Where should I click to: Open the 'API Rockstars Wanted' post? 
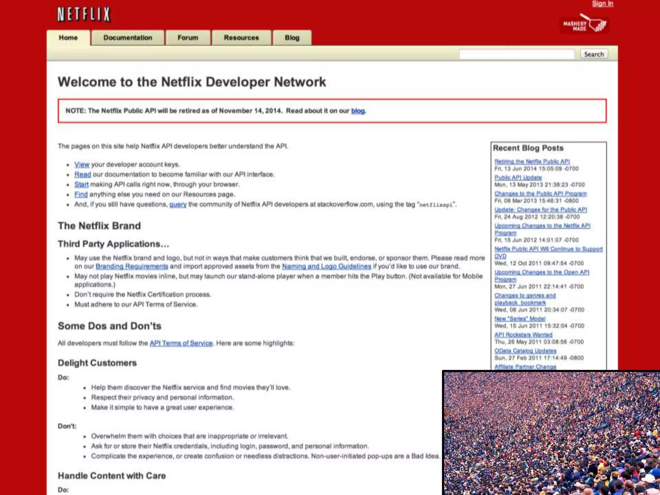pyautogui.click(x=523, y=335)
